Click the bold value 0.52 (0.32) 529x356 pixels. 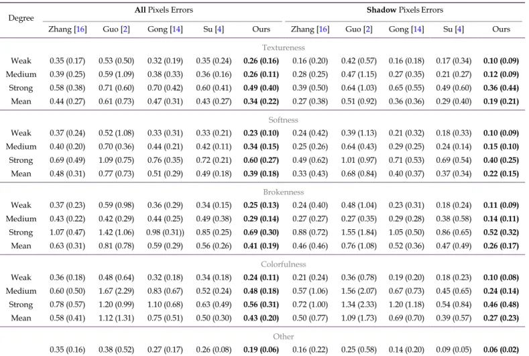coord(501,232)
